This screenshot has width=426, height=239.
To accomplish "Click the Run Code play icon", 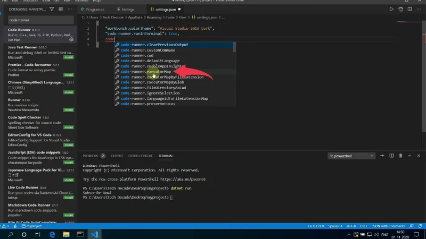I will point(391,9).
